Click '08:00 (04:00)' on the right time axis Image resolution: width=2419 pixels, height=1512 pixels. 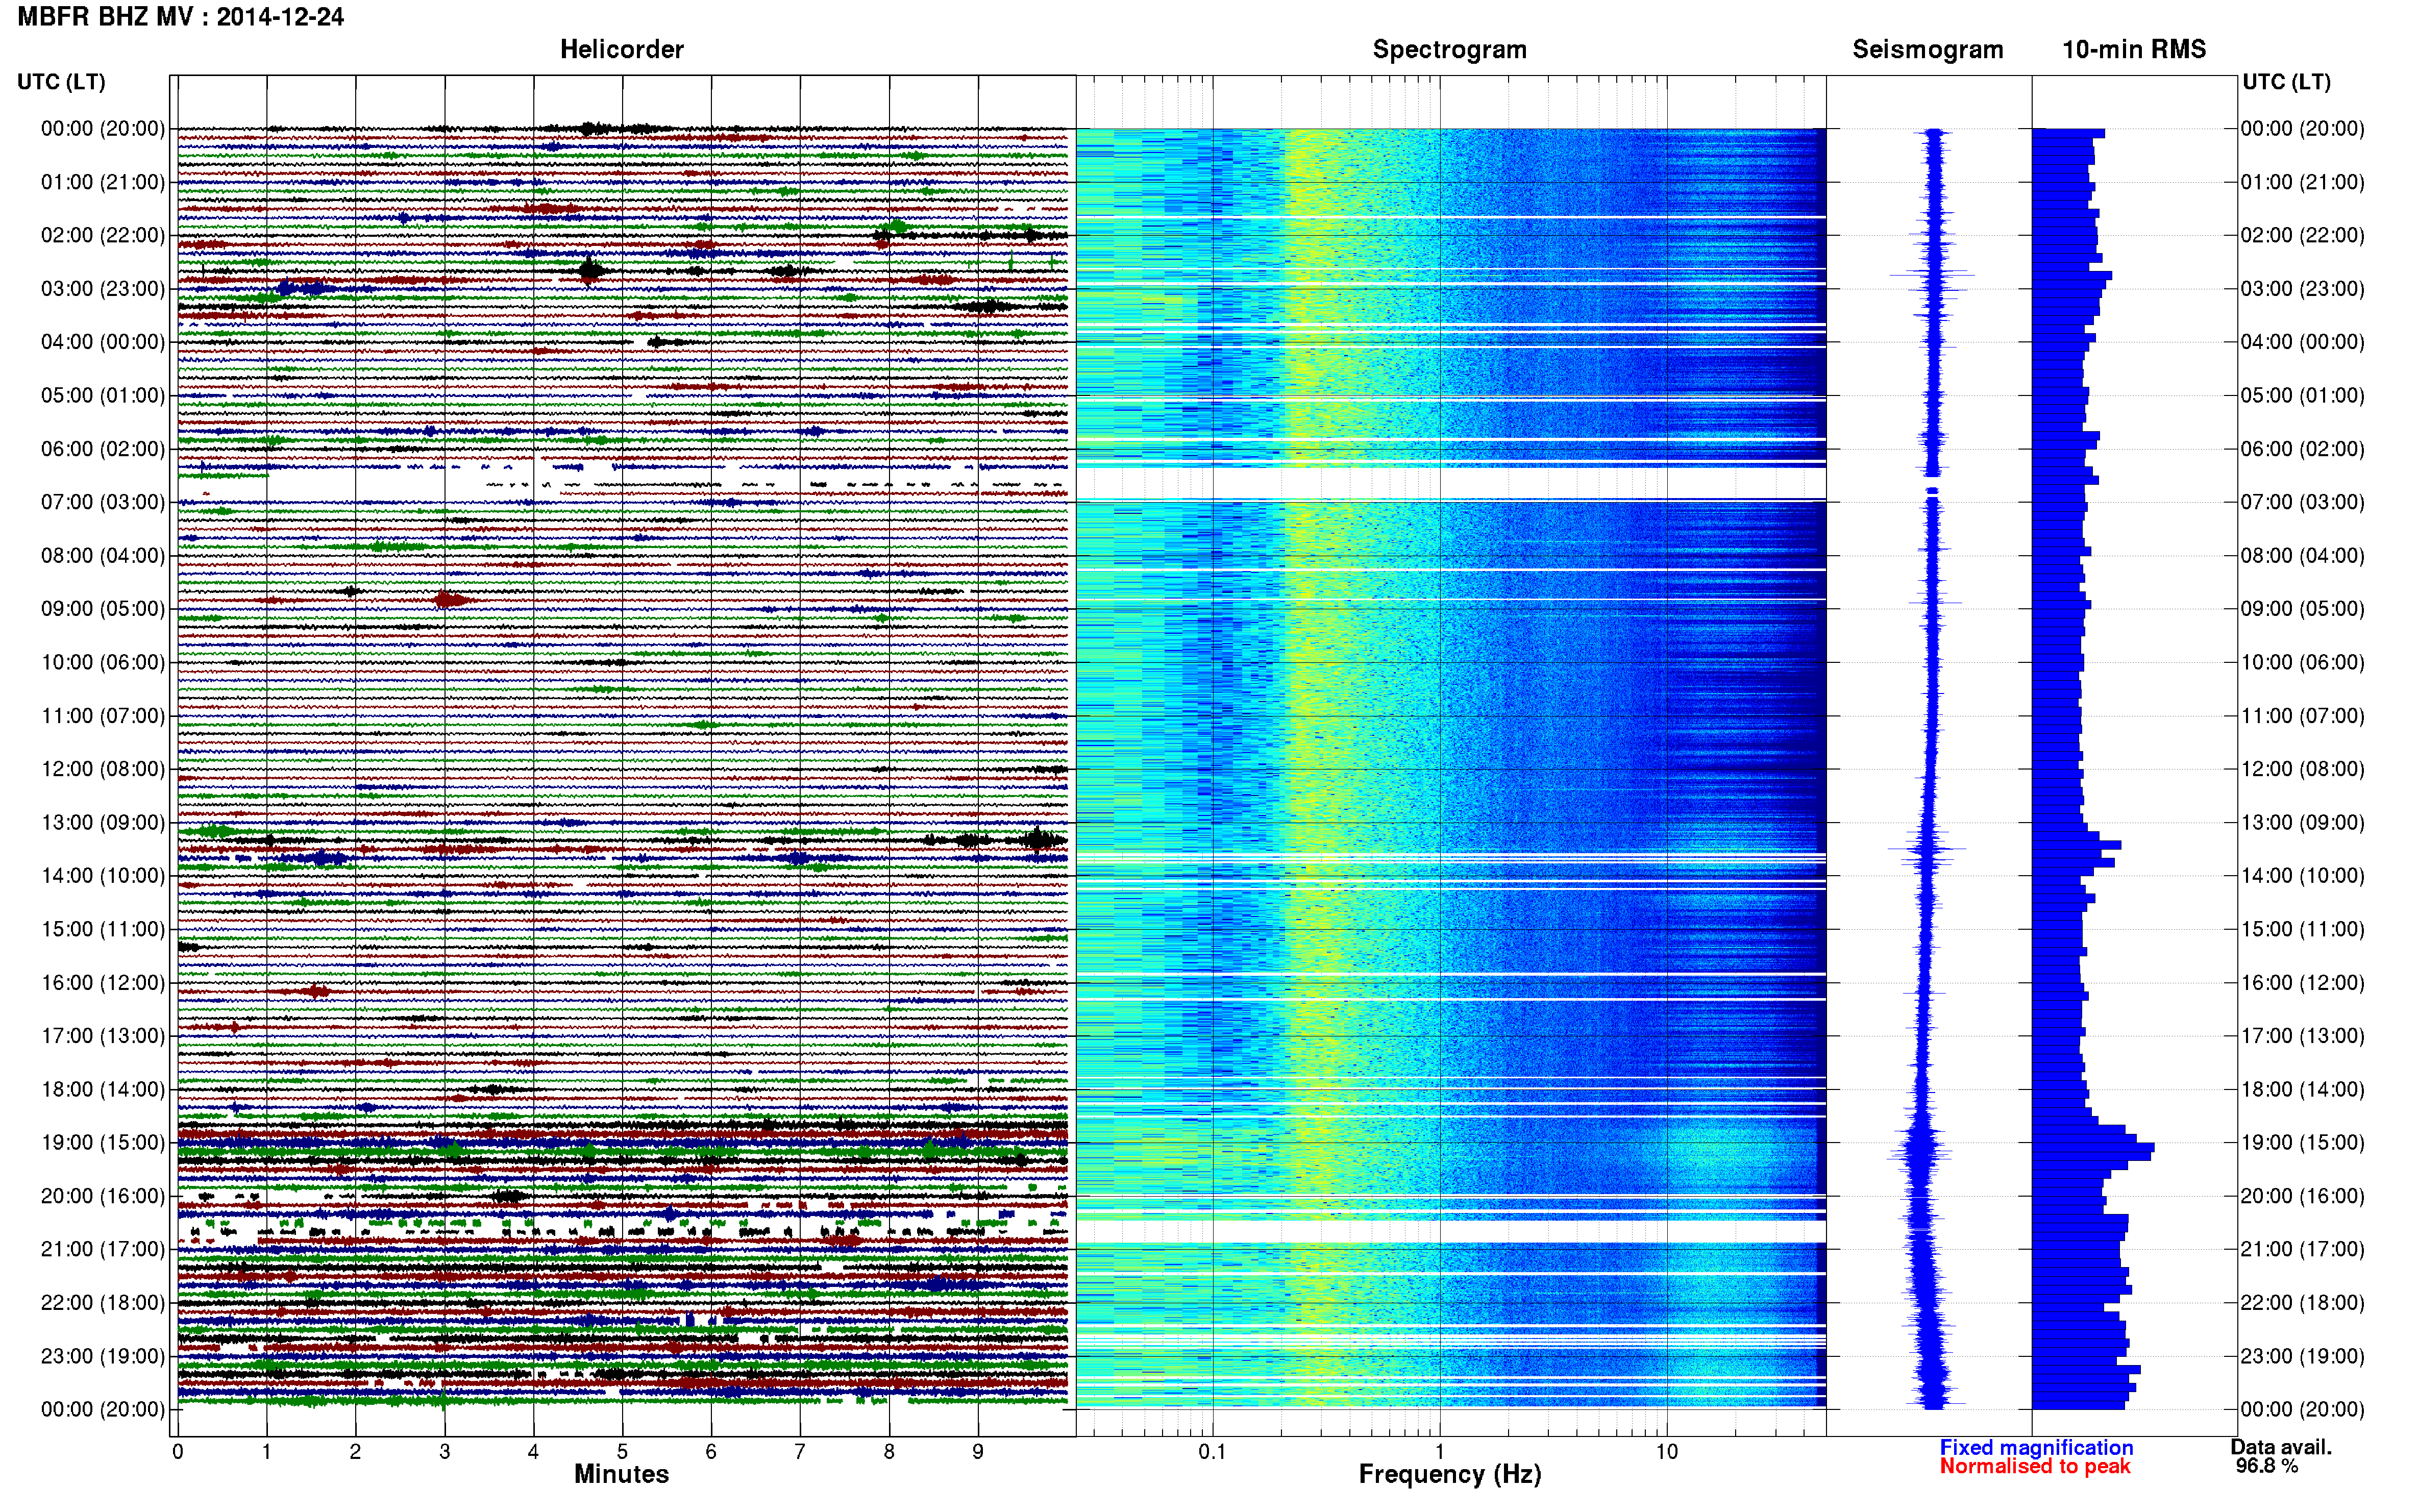2302,555
